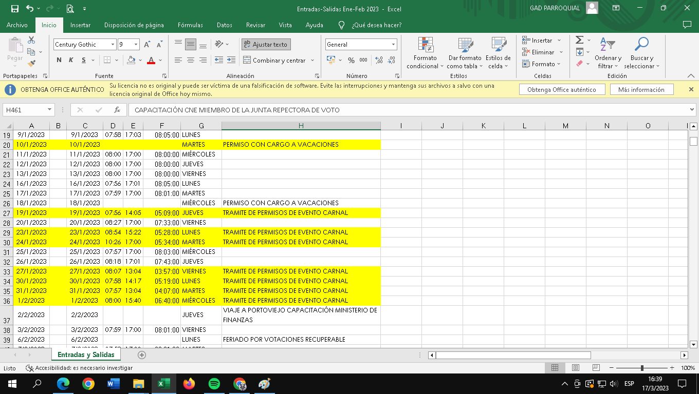Open the Fórmulas ribbon tab

point(190,25)
